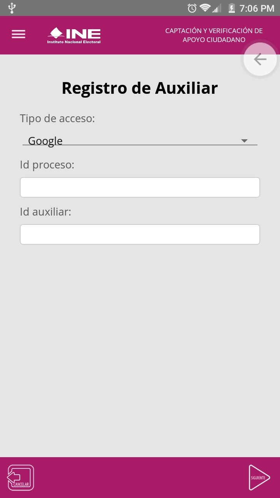Tap the alarm clock status icon

192,8
